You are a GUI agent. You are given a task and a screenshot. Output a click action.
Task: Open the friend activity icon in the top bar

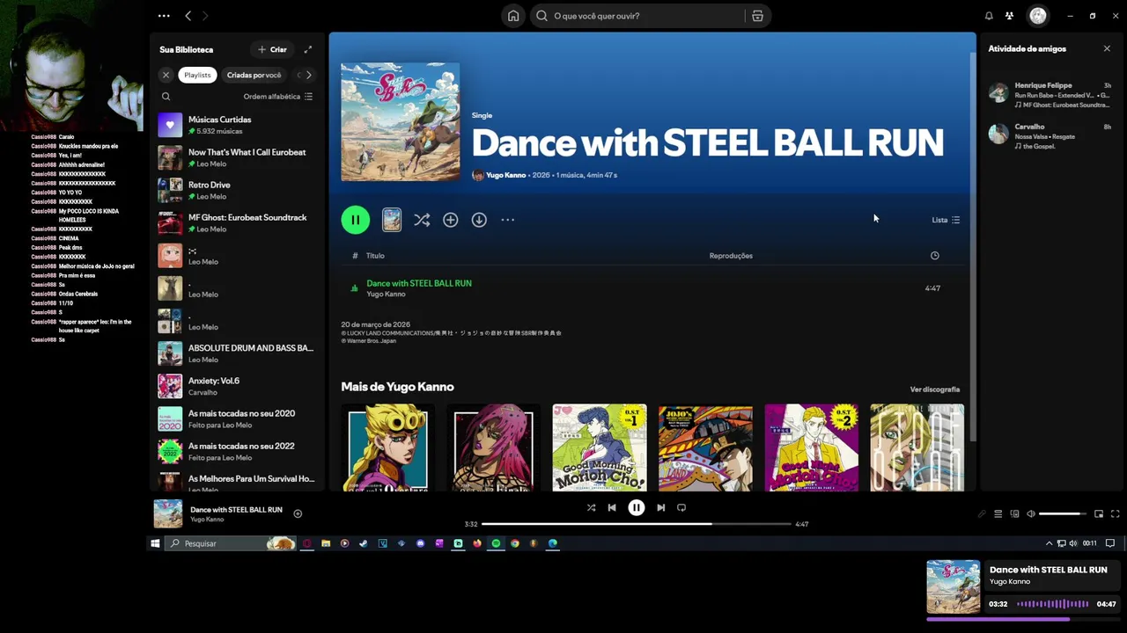click(x=1009, y=16)
